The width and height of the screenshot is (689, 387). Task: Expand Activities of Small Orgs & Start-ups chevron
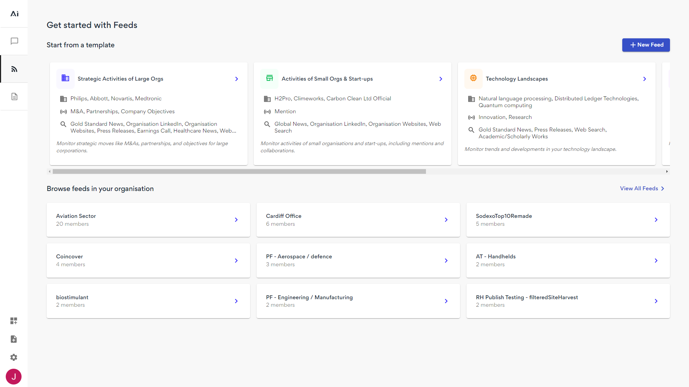click(x=441, y=79)
